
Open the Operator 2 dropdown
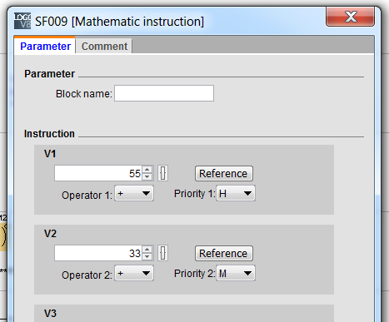(134, 273)
